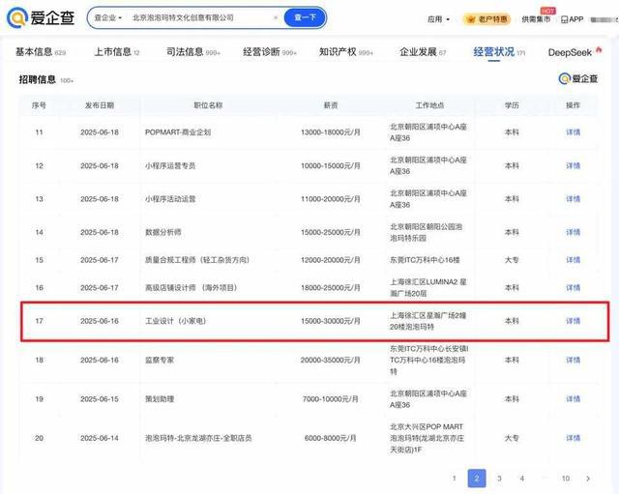Click the job title 监察专家
This screenshot has height=494, width=619.
(160, 360)
